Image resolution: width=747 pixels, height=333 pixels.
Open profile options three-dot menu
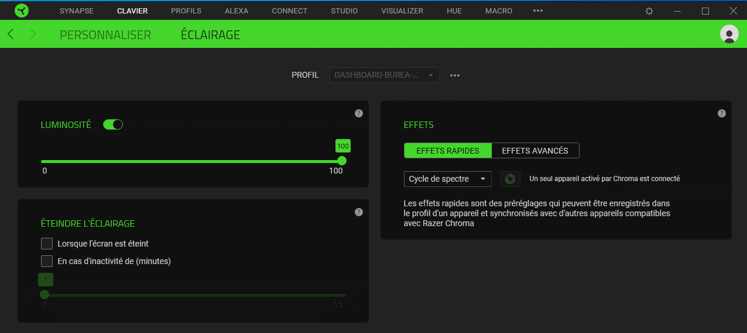455,75
